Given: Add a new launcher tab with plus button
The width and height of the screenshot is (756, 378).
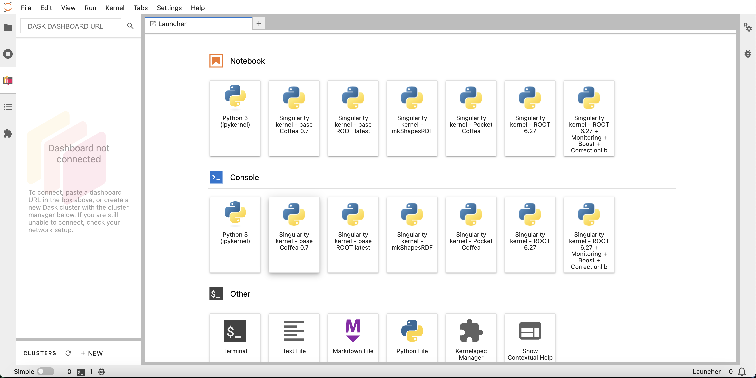Looking at the screenshot, I should pos(259,23).
